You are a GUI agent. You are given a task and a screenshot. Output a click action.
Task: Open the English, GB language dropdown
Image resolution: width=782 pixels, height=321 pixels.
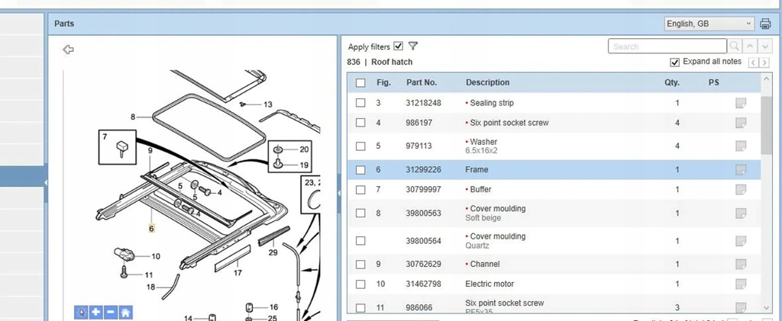[x=709, y=24]
